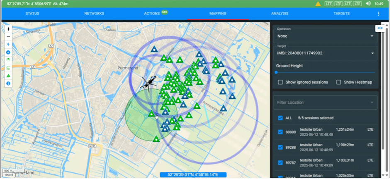Switch to the ANALYSIS tab

coord(280,13)
